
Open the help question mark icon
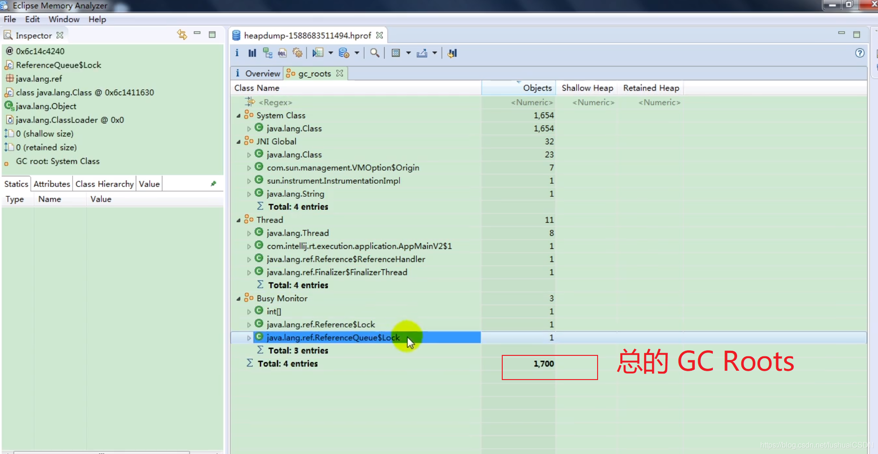pos(860,53)
